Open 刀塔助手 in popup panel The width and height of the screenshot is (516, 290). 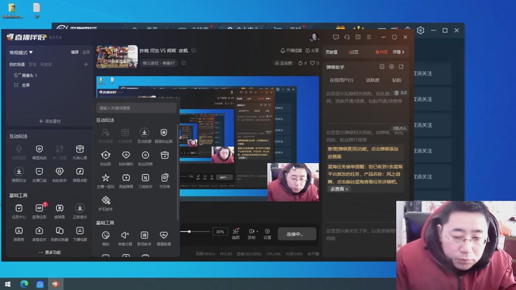click(145, 180)
